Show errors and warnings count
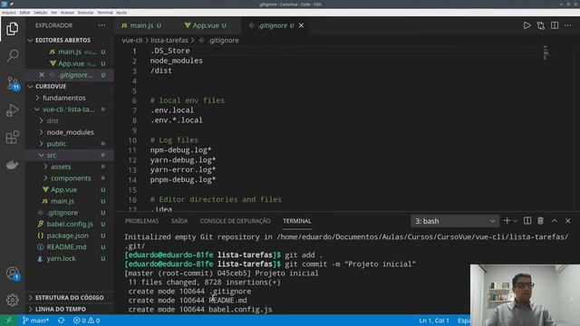The width and height of the screenshot is (580, 326). (x=87, y=321)
